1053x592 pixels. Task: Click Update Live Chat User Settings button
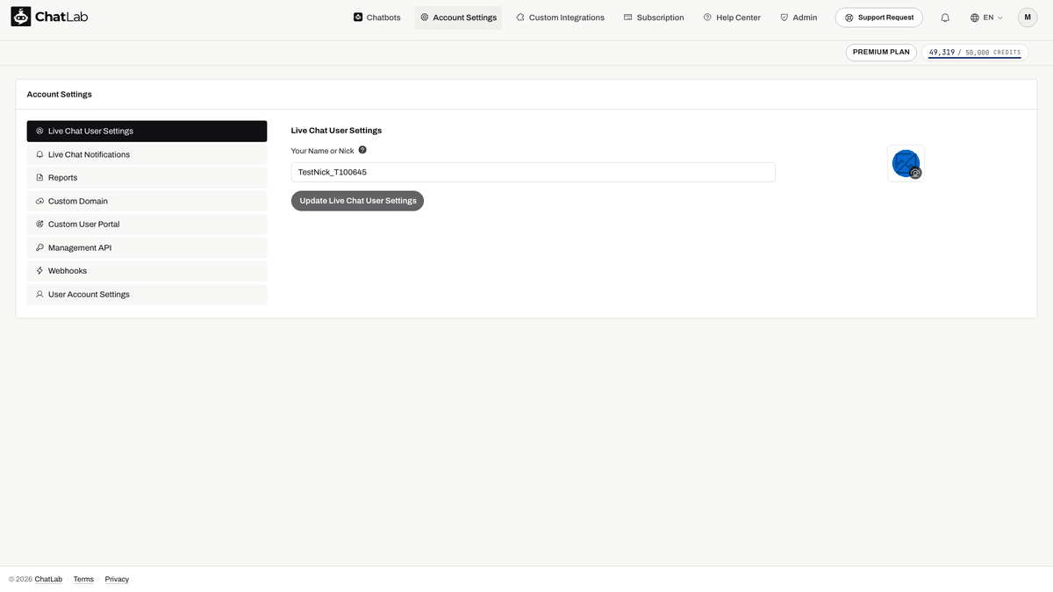click(357, 201)
